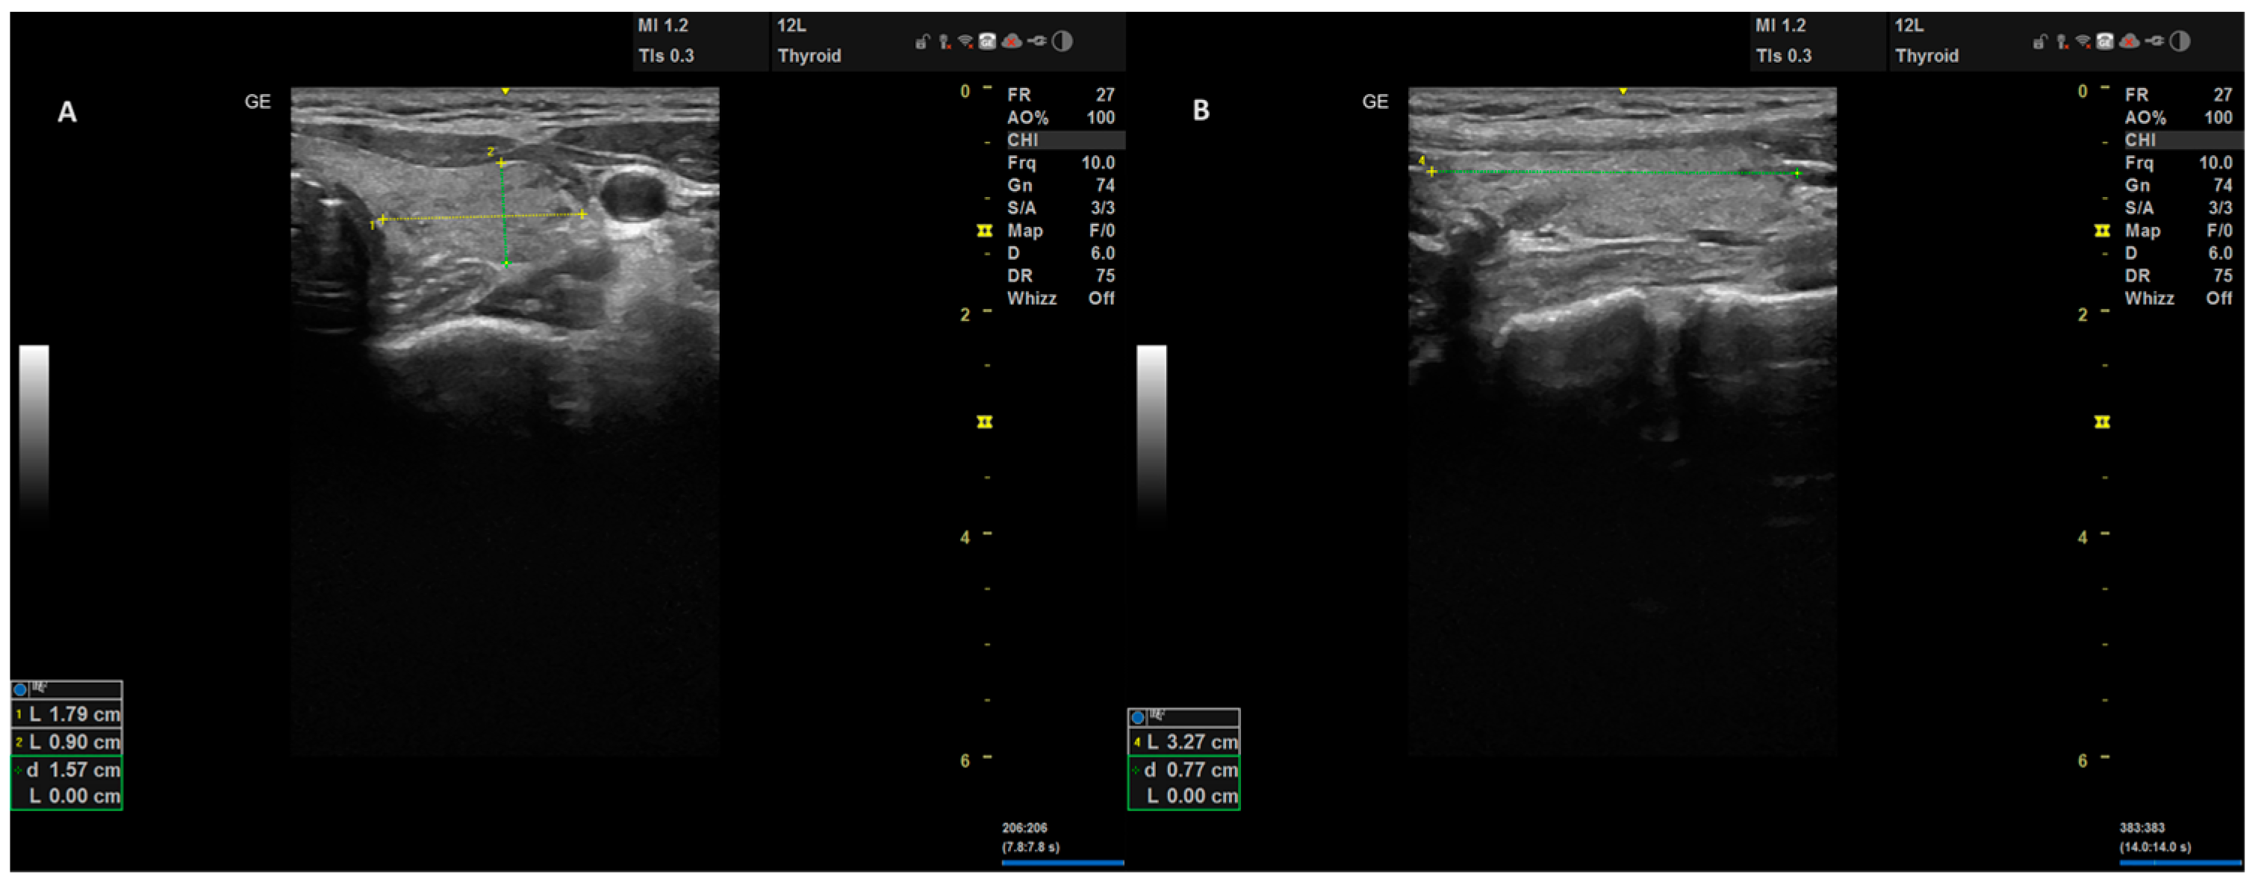Click the disk storage icon in panel A
Viewport: 2255px width, 888px height.
click(x=987, y=41)
